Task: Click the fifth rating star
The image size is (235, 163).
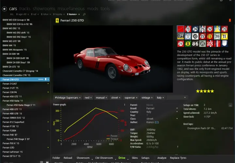Action: 212,91
